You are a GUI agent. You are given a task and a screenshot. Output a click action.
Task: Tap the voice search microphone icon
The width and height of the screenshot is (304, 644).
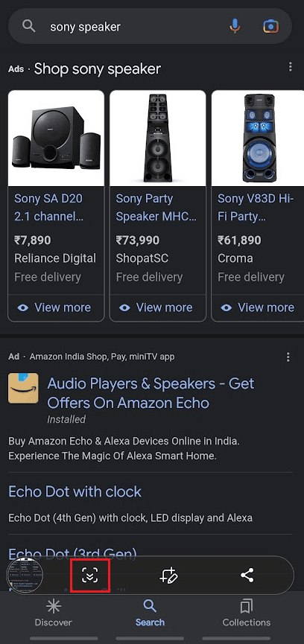pos(235,27)
